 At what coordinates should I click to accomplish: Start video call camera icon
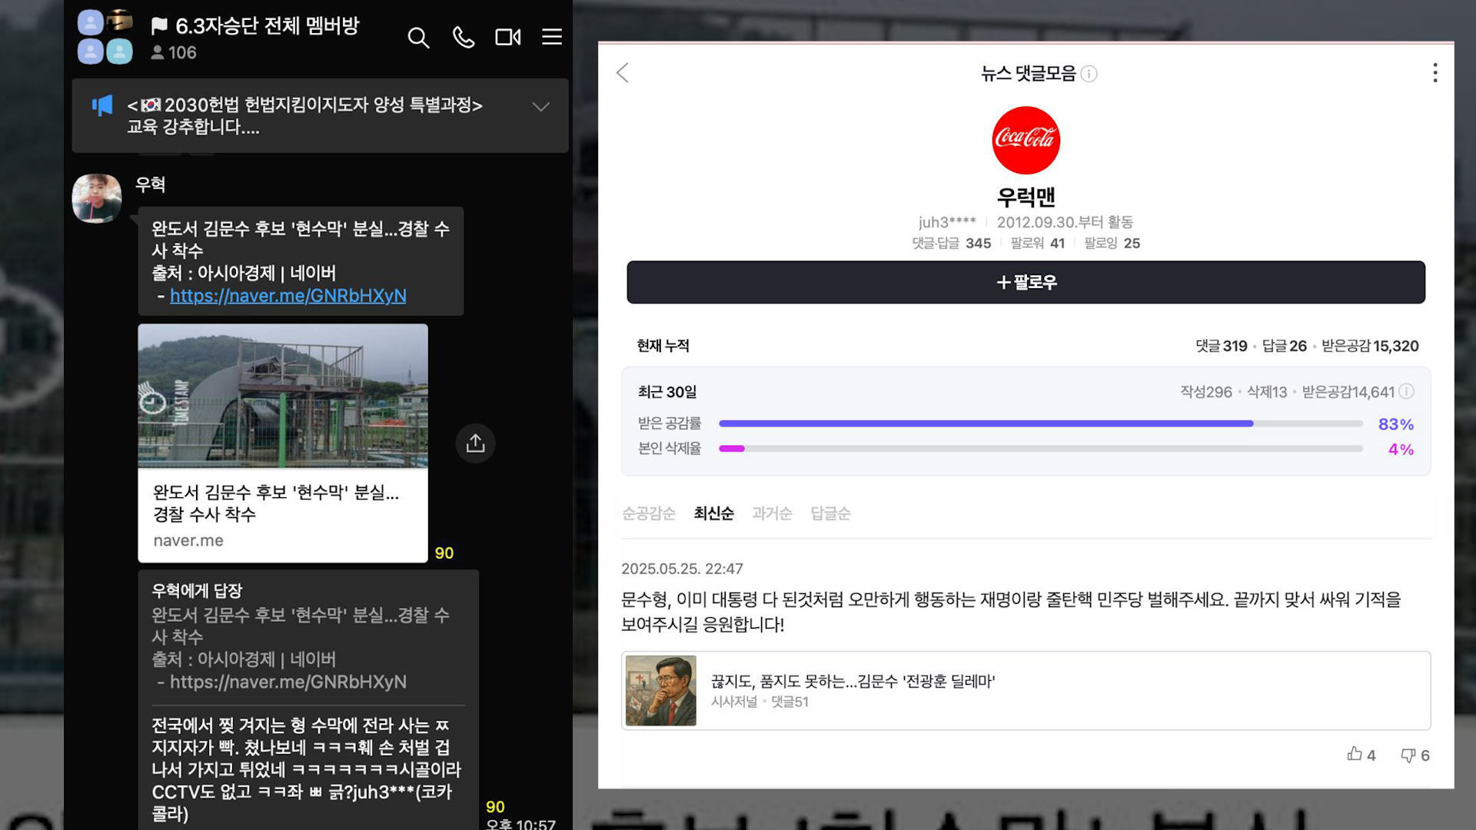507,38
